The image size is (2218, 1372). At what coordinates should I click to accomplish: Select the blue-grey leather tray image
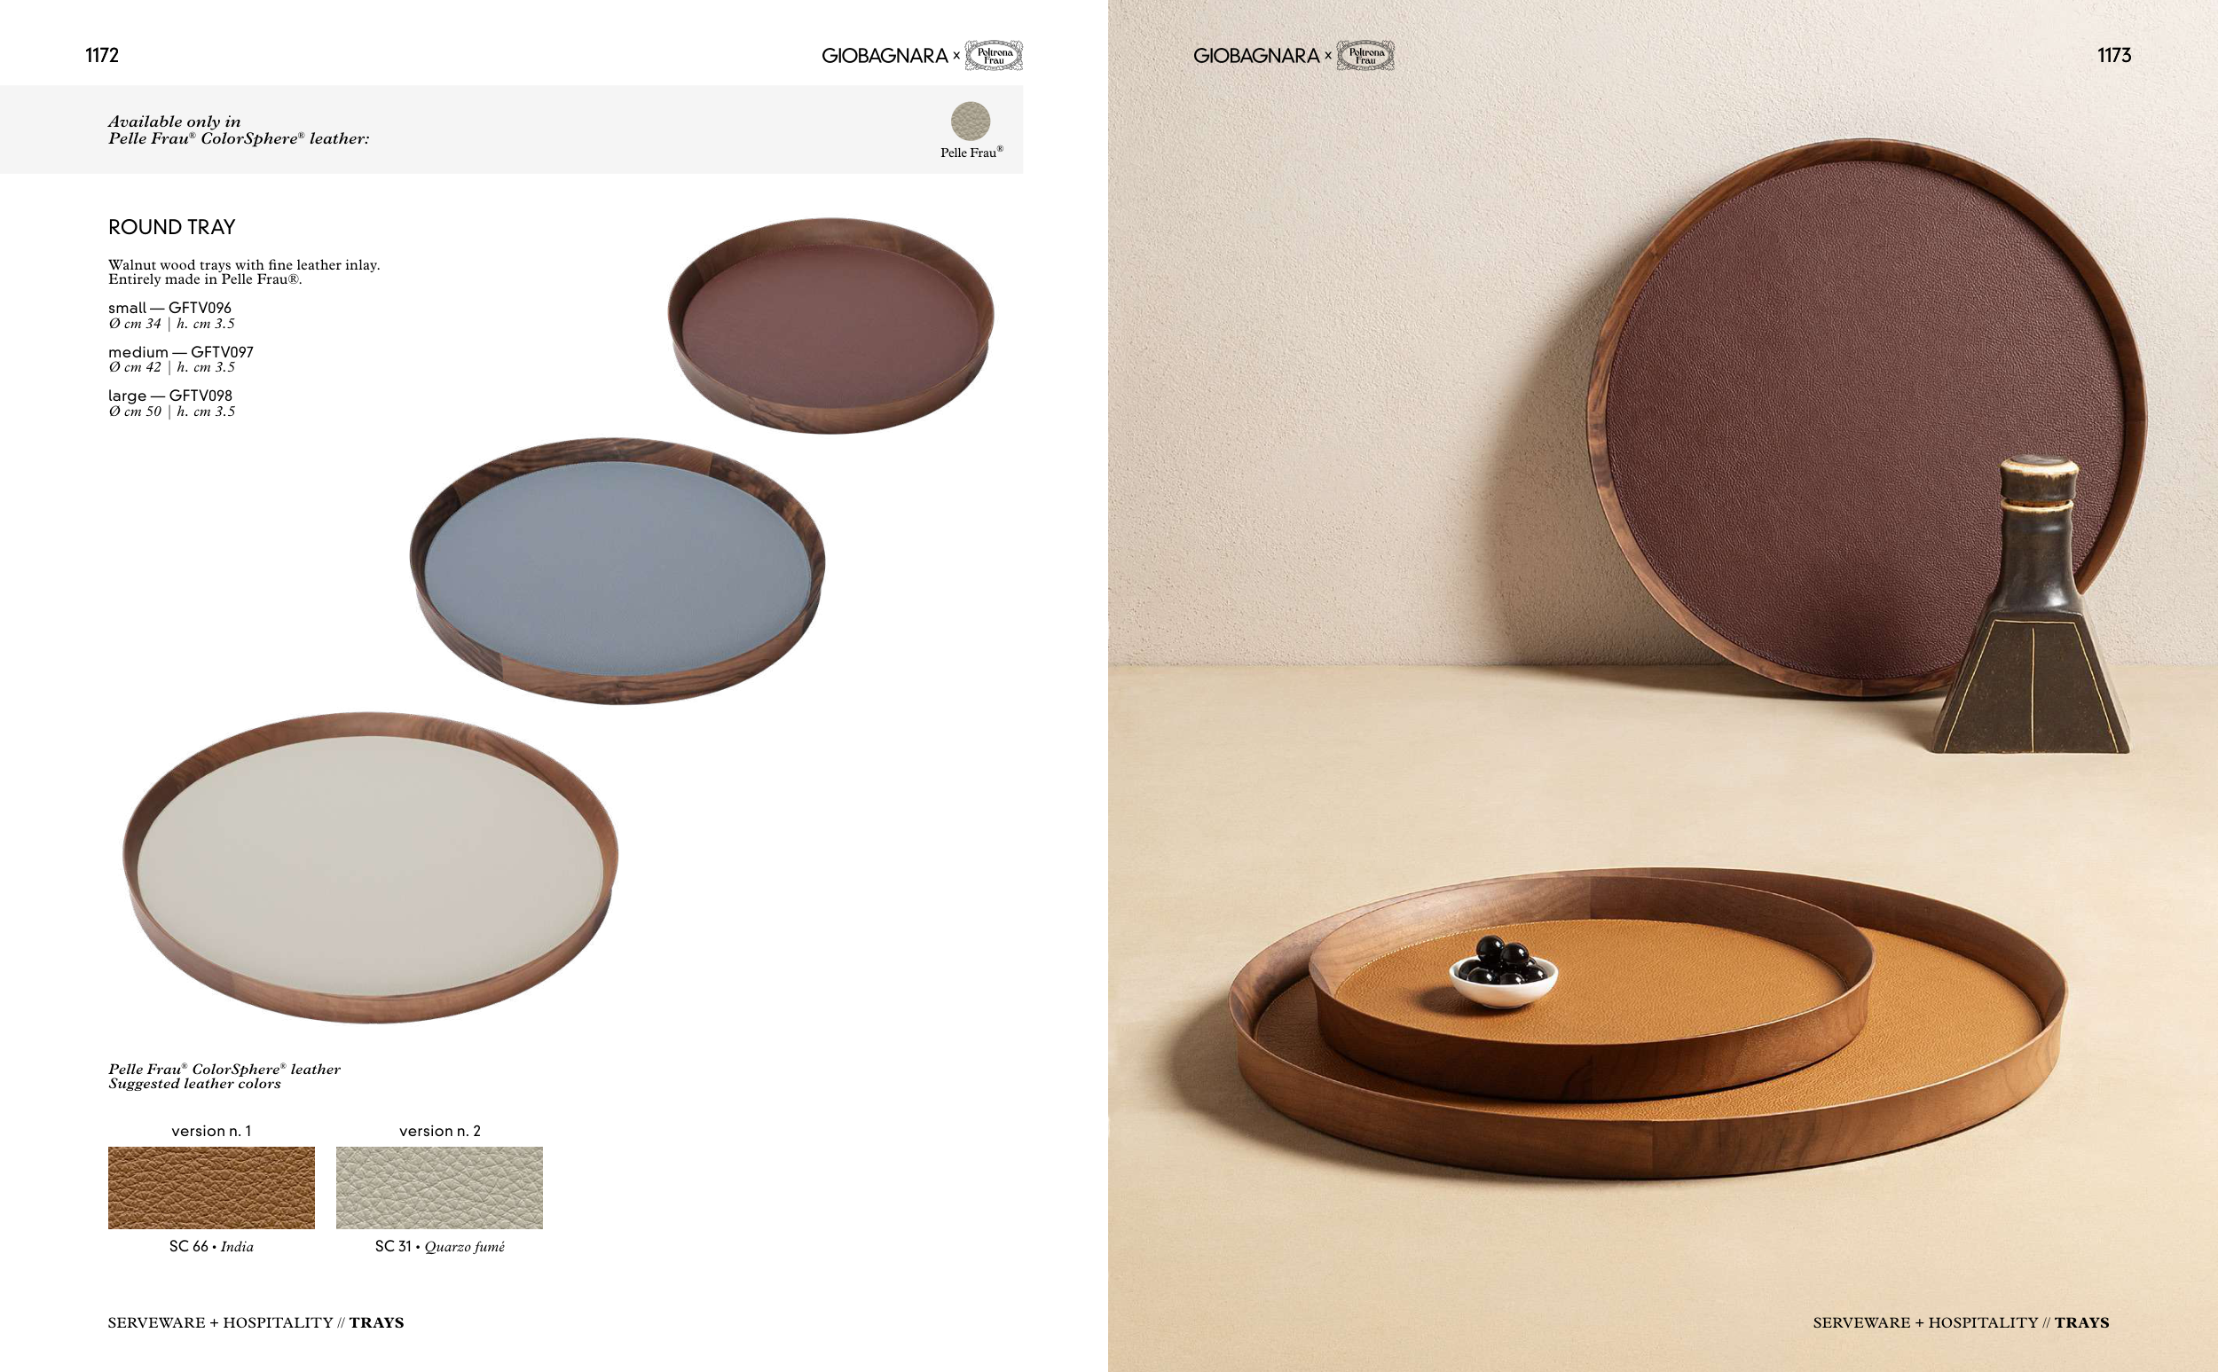pos(617,571)
